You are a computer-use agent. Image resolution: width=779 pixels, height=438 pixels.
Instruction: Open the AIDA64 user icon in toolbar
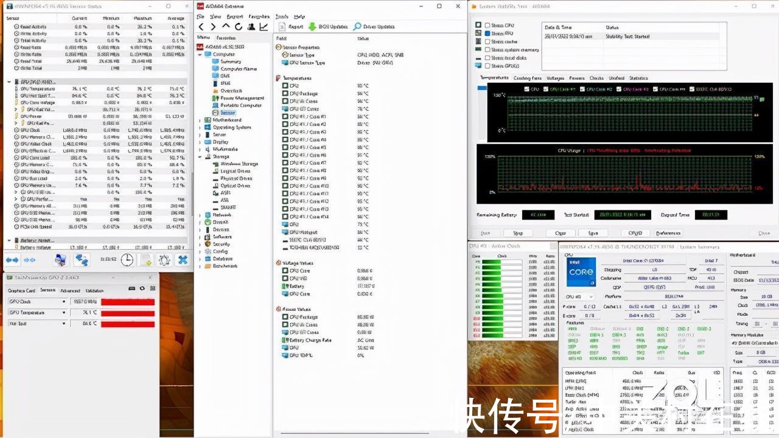coord(251,27)
